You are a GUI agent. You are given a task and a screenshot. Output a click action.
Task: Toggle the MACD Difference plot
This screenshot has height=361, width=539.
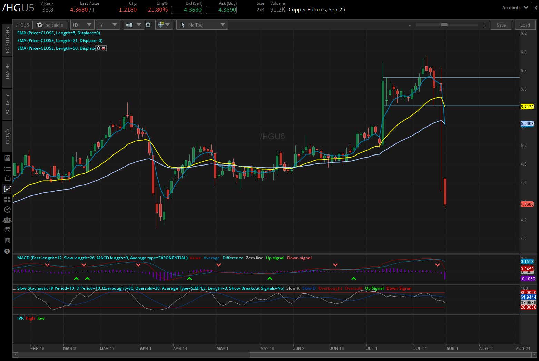(233, 258)
